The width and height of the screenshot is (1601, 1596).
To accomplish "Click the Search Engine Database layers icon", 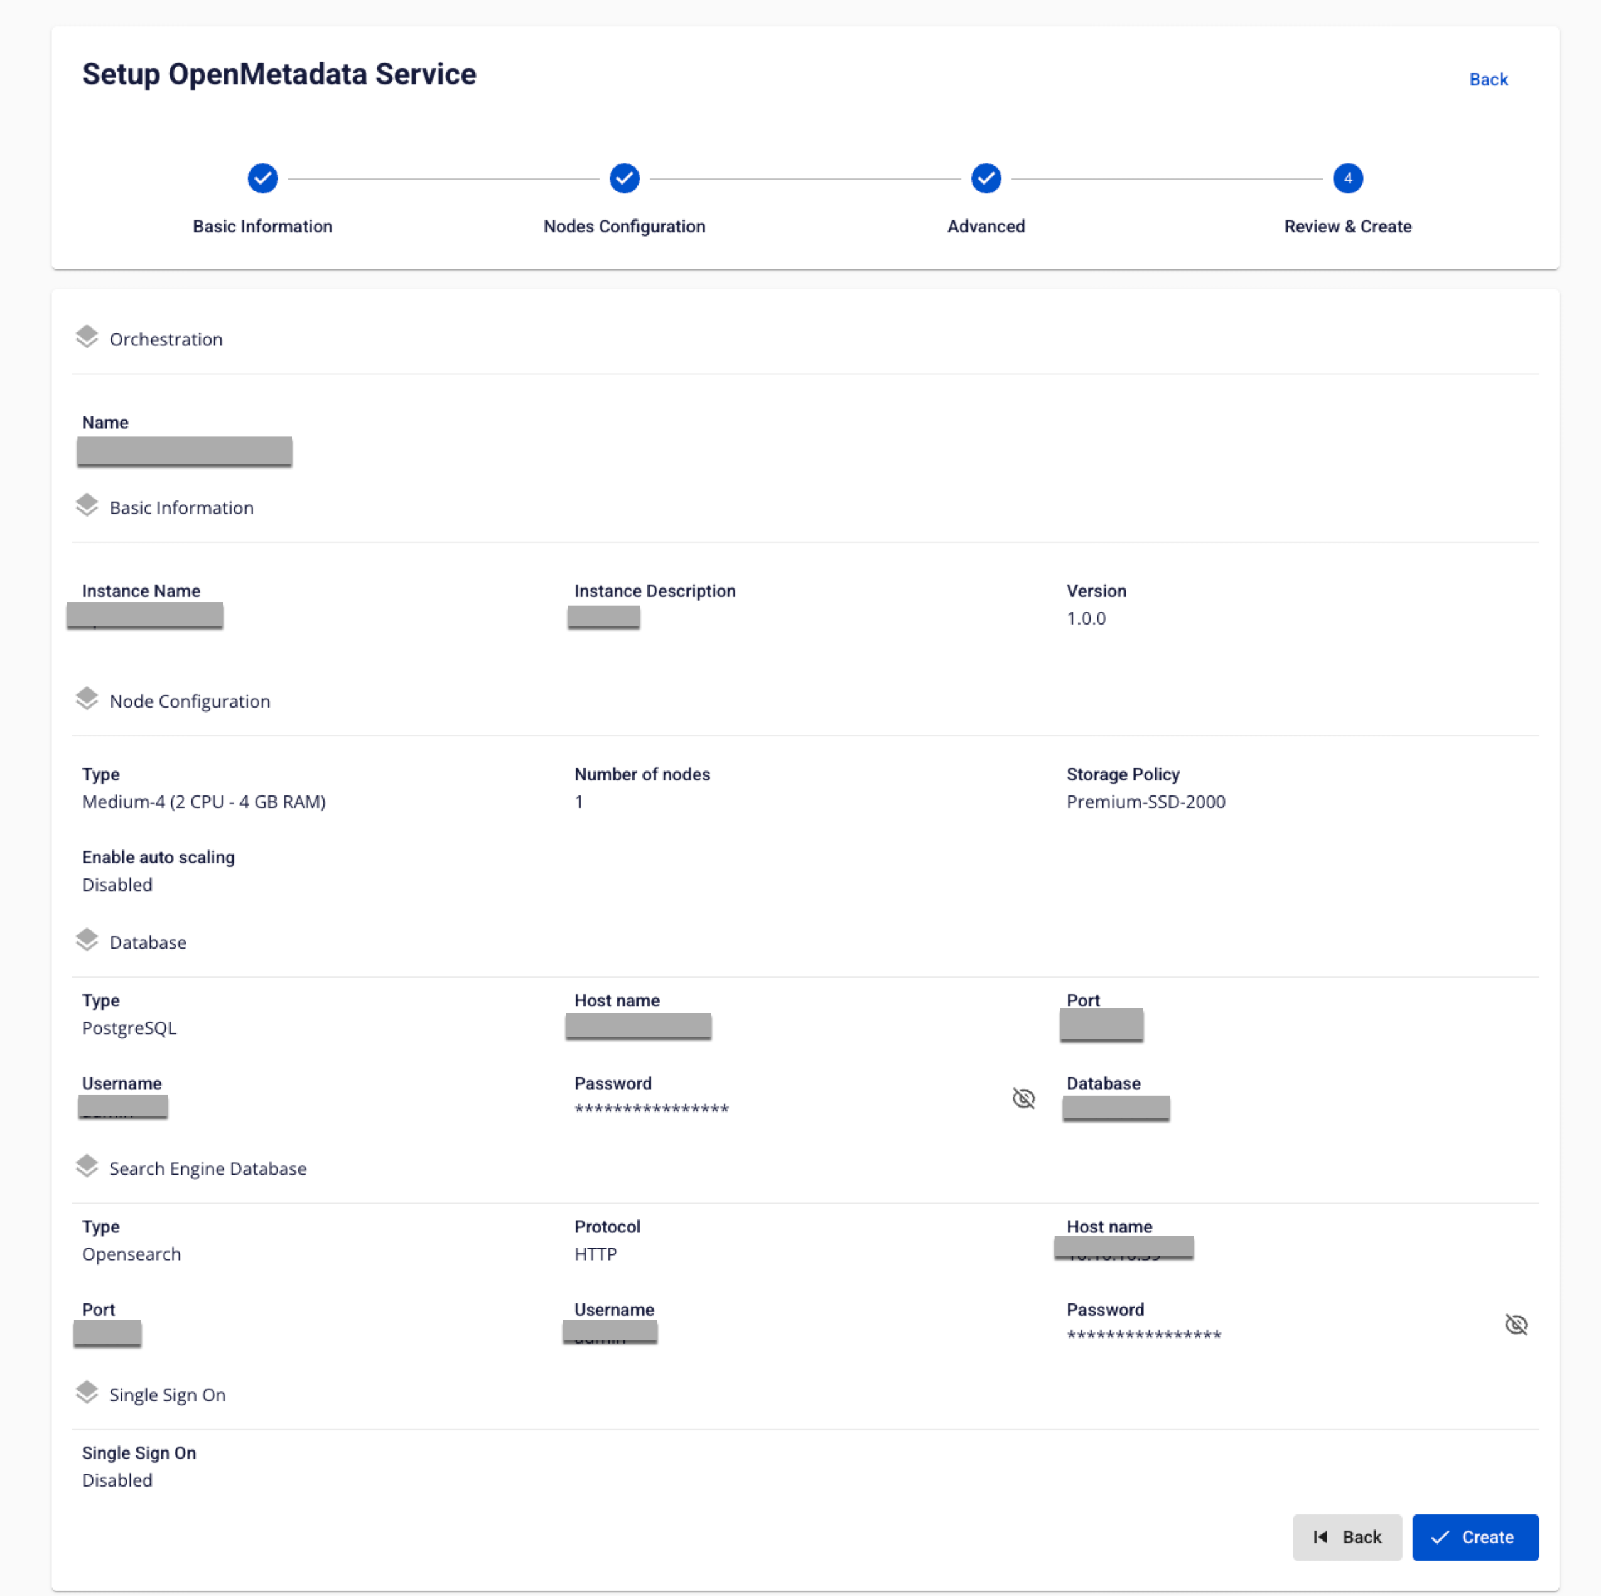I will pyautogui.click(x=87, y=1166).
